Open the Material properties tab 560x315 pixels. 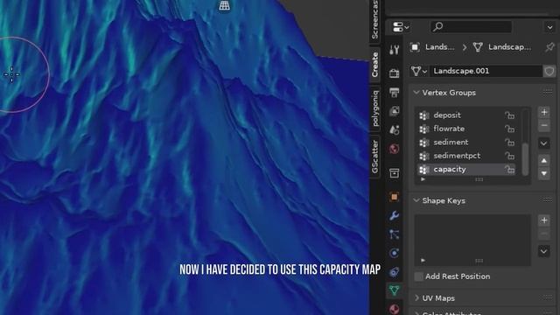[x=395, y=309]
